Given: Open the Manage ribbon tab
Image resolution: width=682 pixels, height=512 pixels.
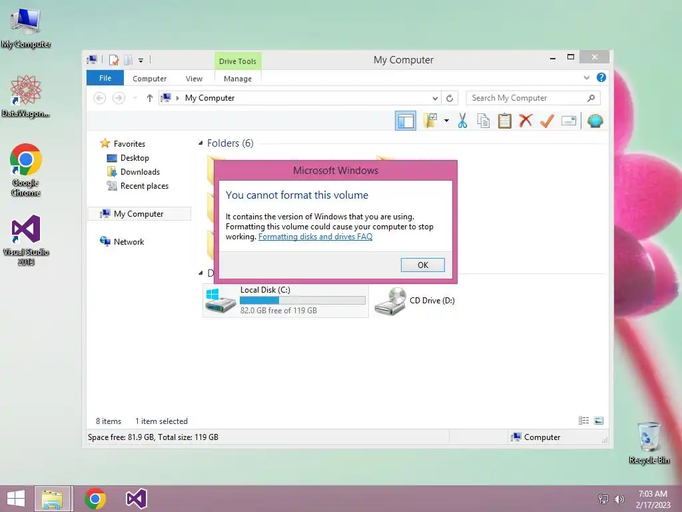Looking at the screenshot, I should (x=238, y=79).
